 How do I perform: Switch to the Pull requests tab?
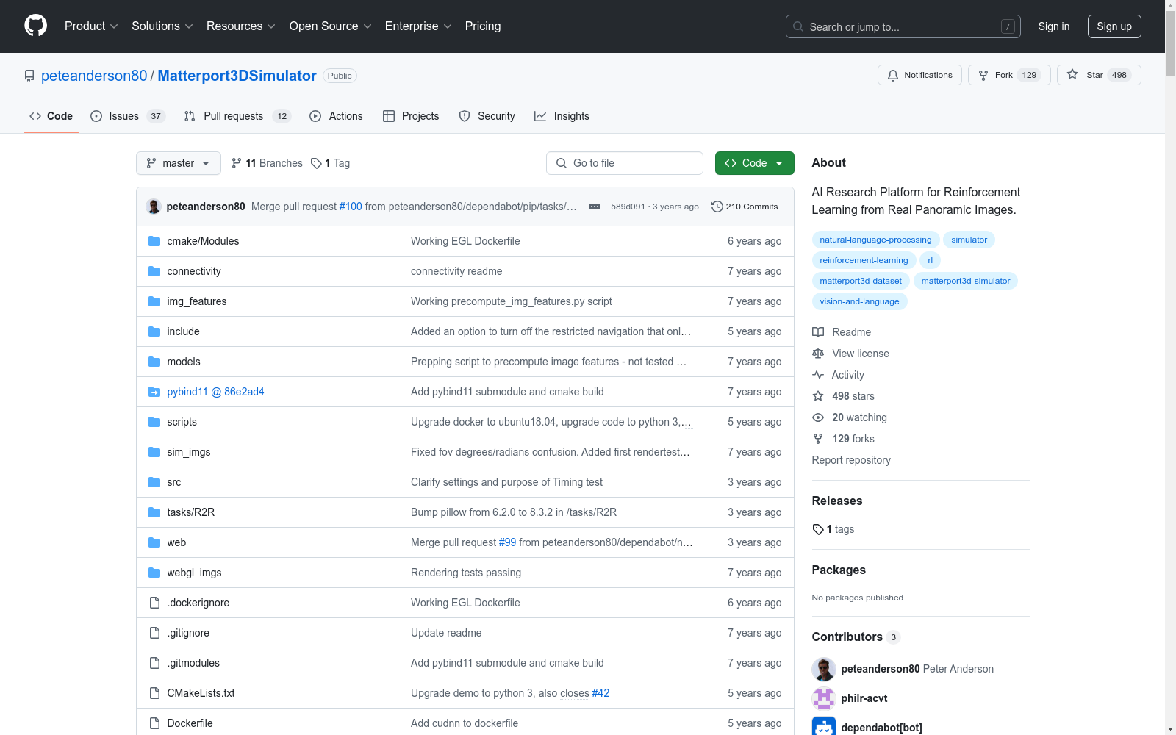237,116
